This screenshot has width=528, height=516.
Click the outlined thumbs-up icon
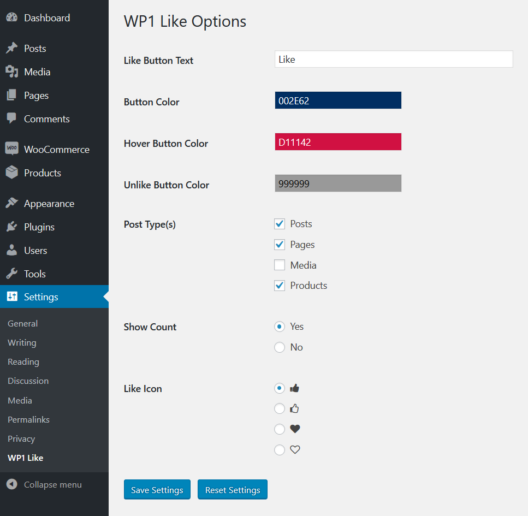pos(295,408)
